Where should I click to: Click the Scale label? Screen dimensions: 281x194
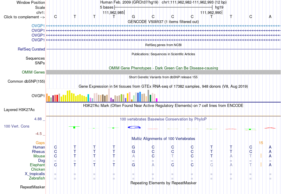(40, 7)
